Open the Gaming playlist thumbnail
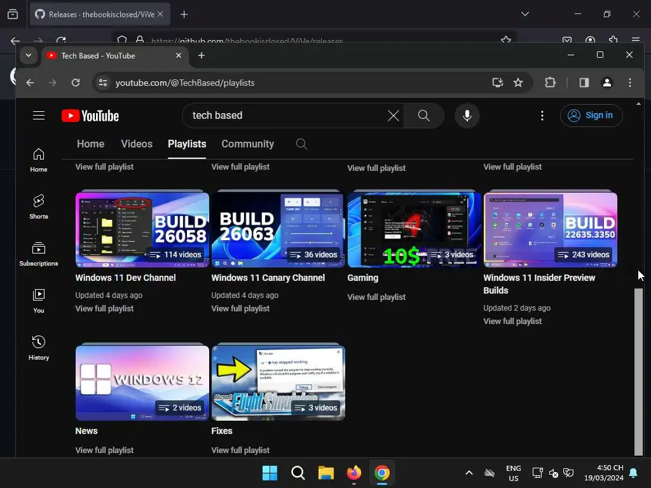The image size is (651, 488). point(414,229)
